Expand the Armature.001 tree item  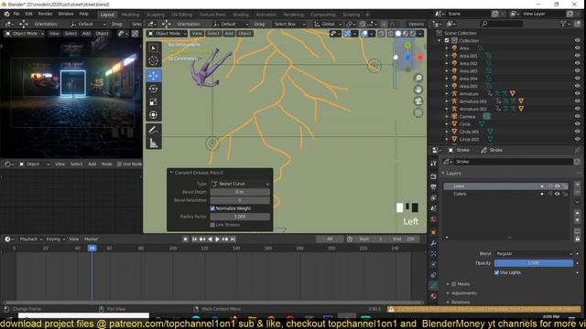[x=447, y=101]
